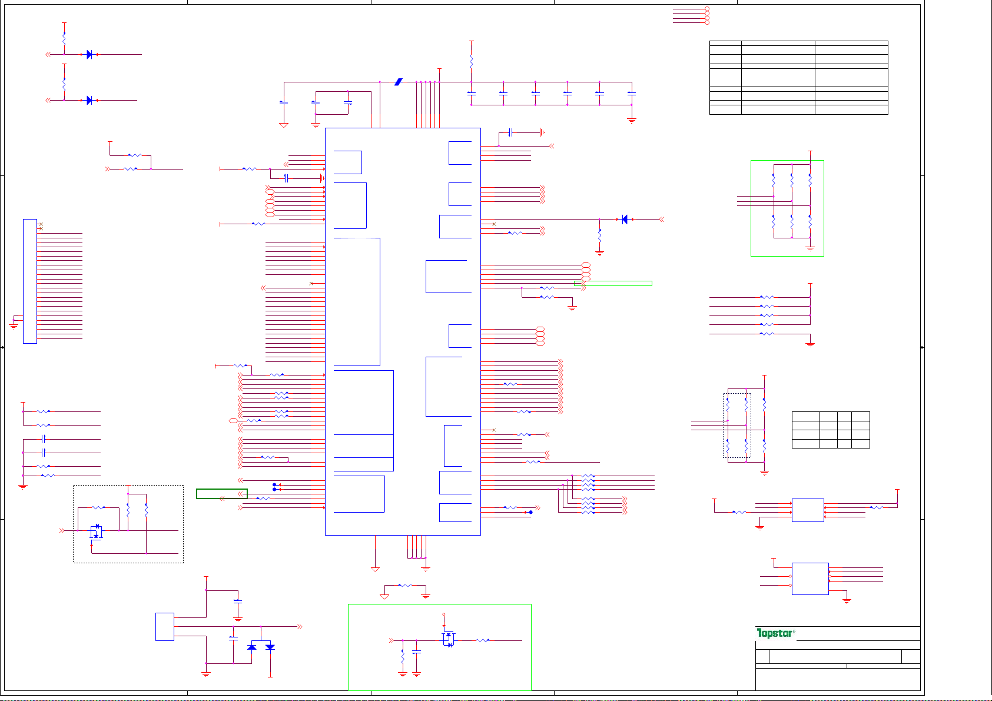992x701 pixels.
Task: Click the Topstar logo in title block
Action: tap(775, 633)
